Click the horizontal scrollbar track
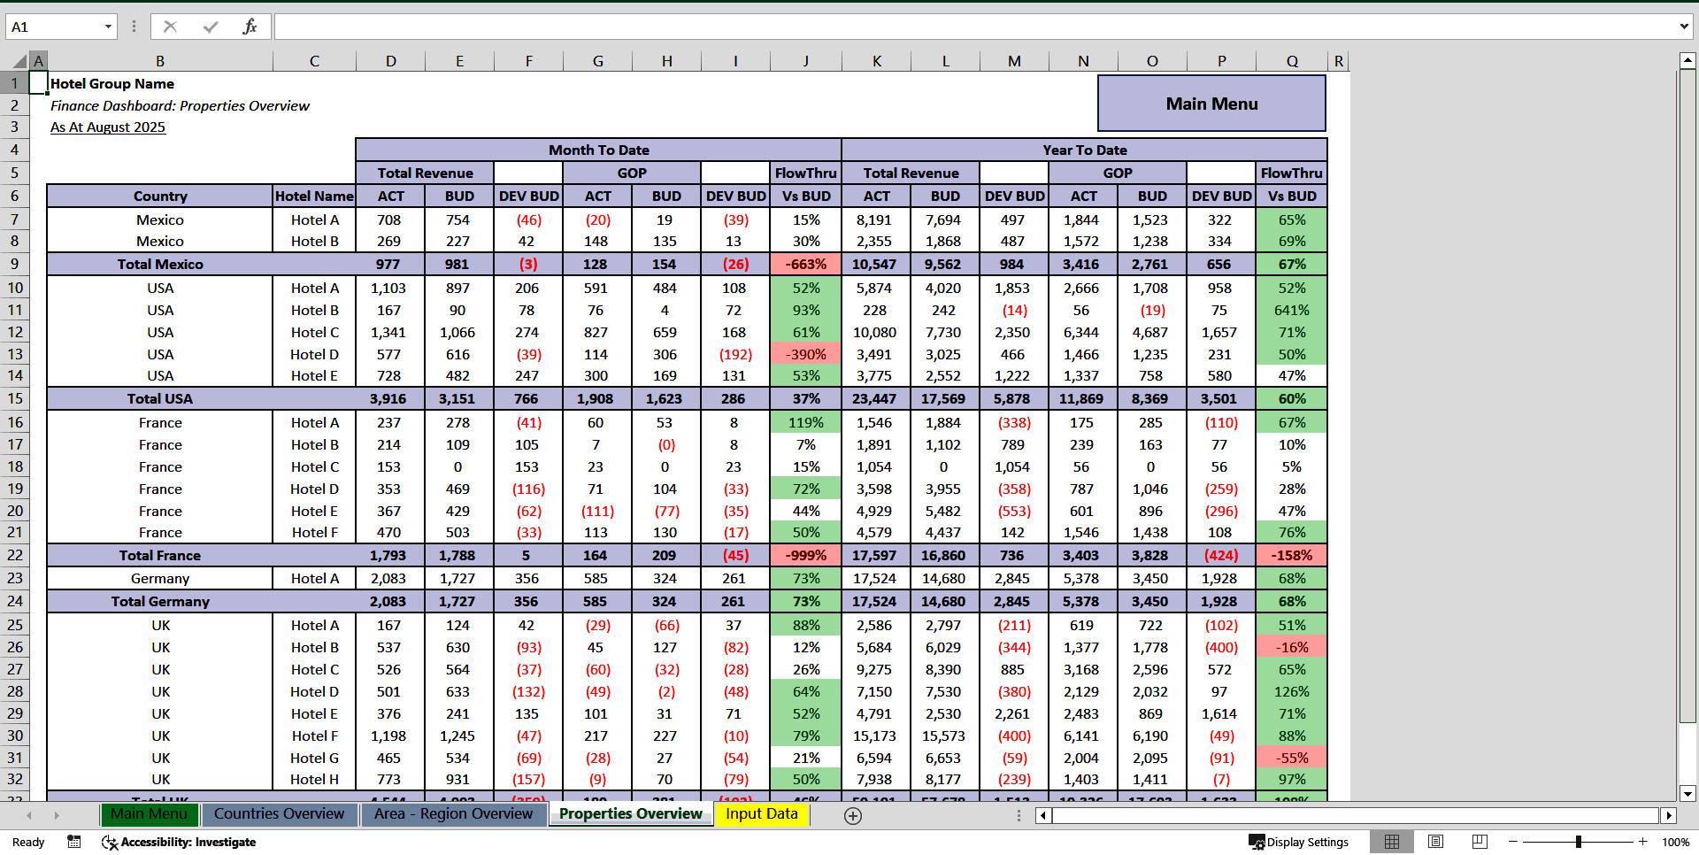Viewport: 1699px width, 855px height. tap(1356, 815)
